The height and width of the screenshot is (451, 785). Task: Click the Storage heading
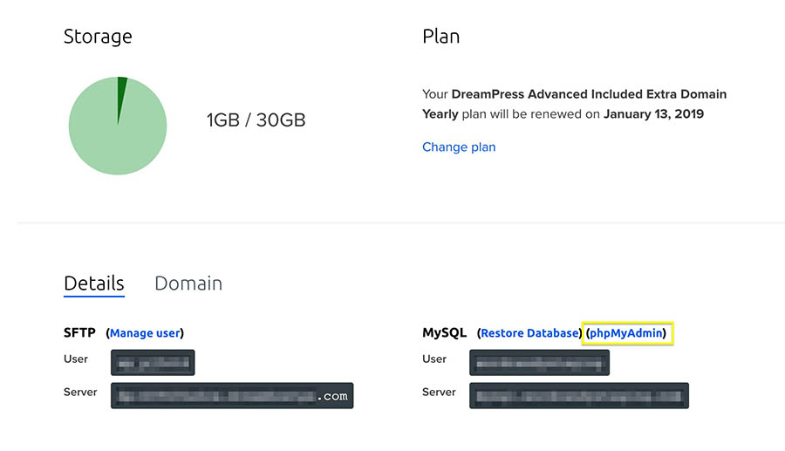tap(98, 37)
